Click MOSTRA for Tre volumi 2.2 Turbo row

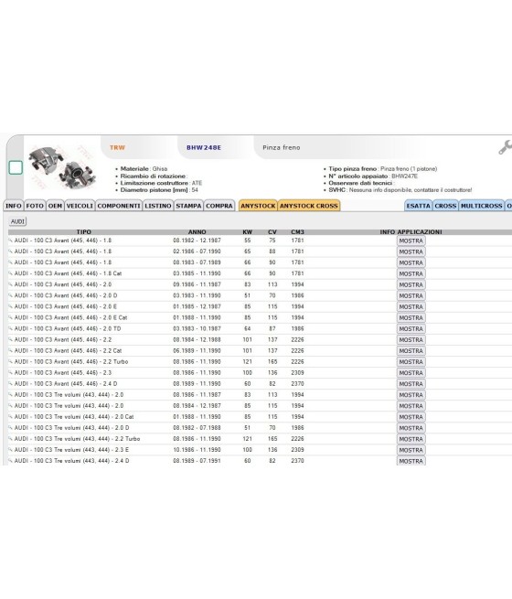pos(411,439)
